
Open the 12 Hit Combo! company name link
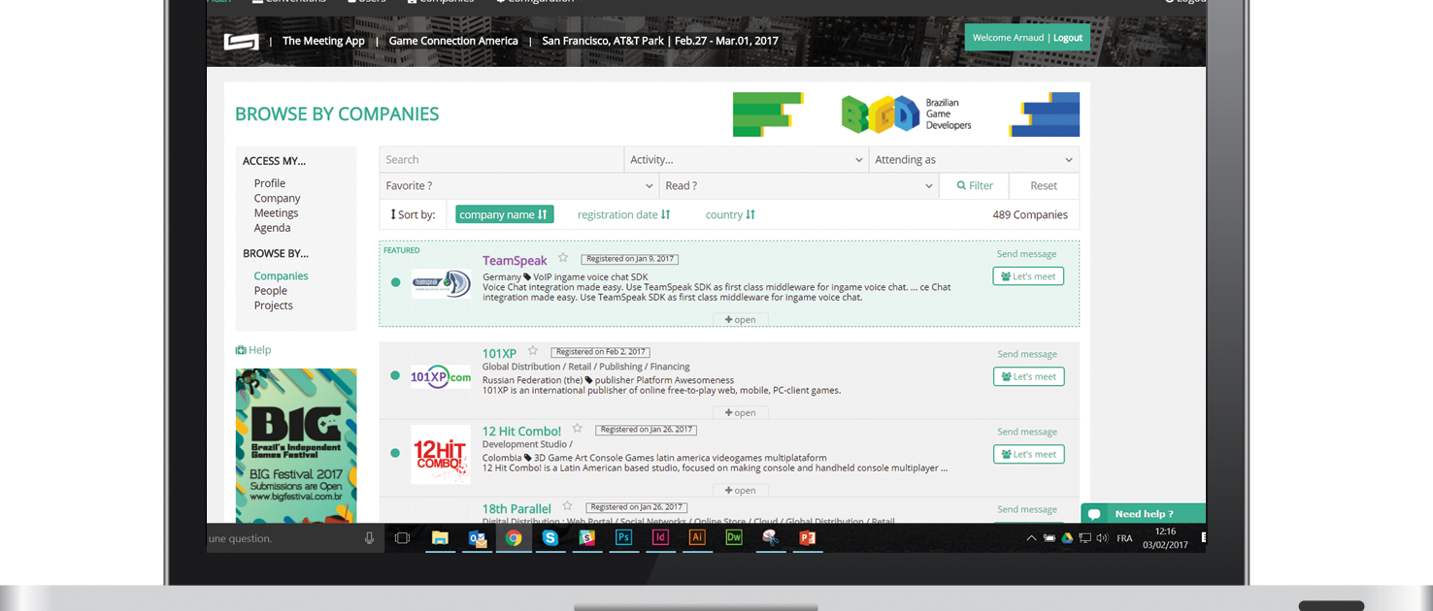click(521, 431)
